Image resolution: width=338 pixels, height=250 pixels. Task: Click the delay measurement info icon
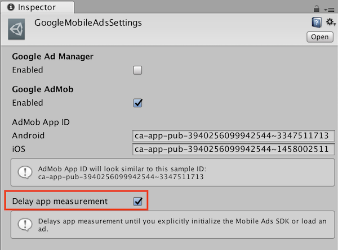(x=25, y=225)
